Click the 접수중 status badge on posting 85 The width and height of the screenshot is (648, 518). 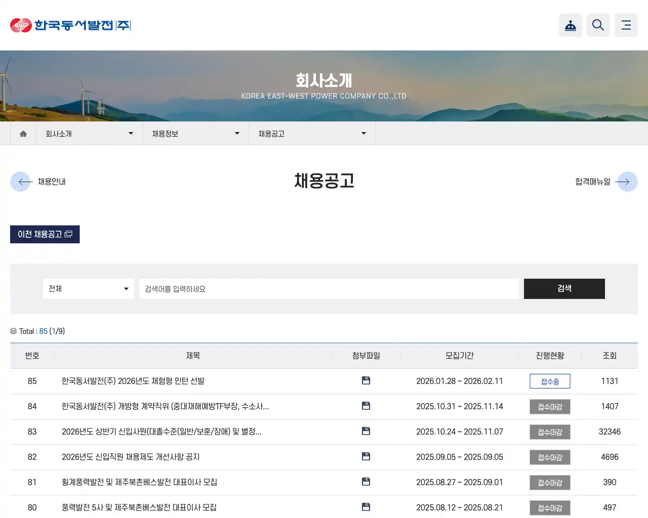[x=550, y=381]
